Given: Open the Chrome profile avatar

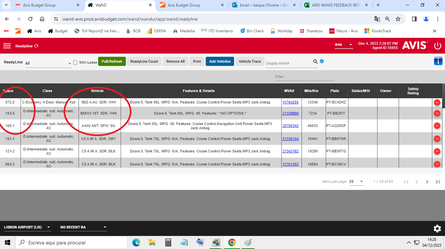Looking at the screenshot, I should (x=426, y=19).
